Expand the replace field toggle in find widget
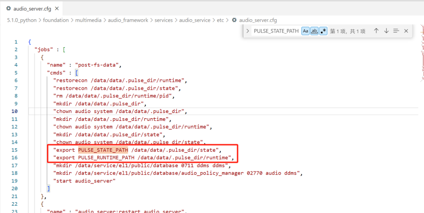This screenshot has width=424, height=213. point(248,31)
